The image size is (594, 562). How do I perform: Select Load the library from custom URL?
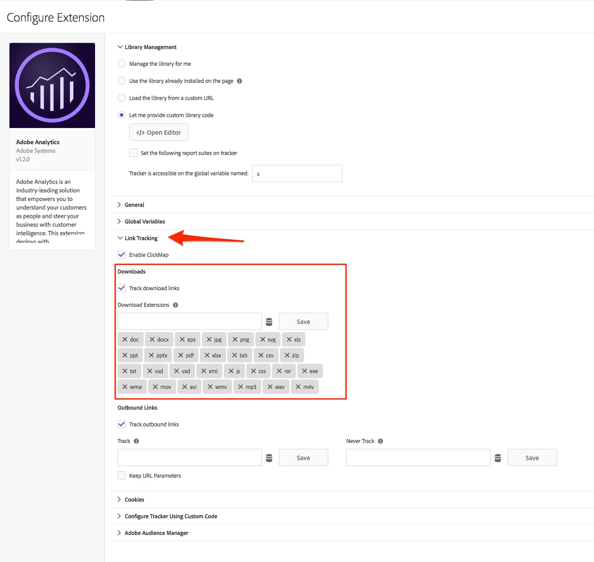122,98
